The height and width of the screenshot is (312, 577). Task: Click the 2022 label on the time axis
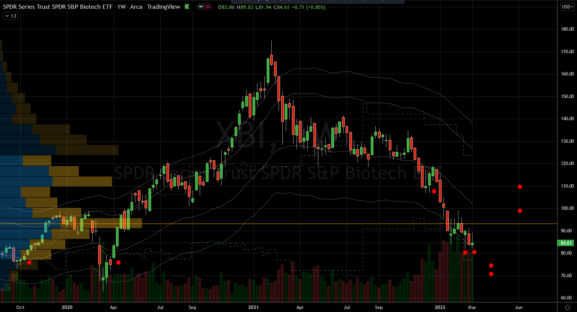(440, 307)
